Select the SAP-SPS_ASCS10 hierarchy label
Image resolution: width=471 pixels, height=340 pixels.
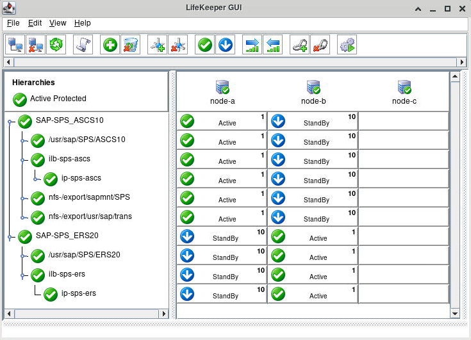(x=70, y=120)
